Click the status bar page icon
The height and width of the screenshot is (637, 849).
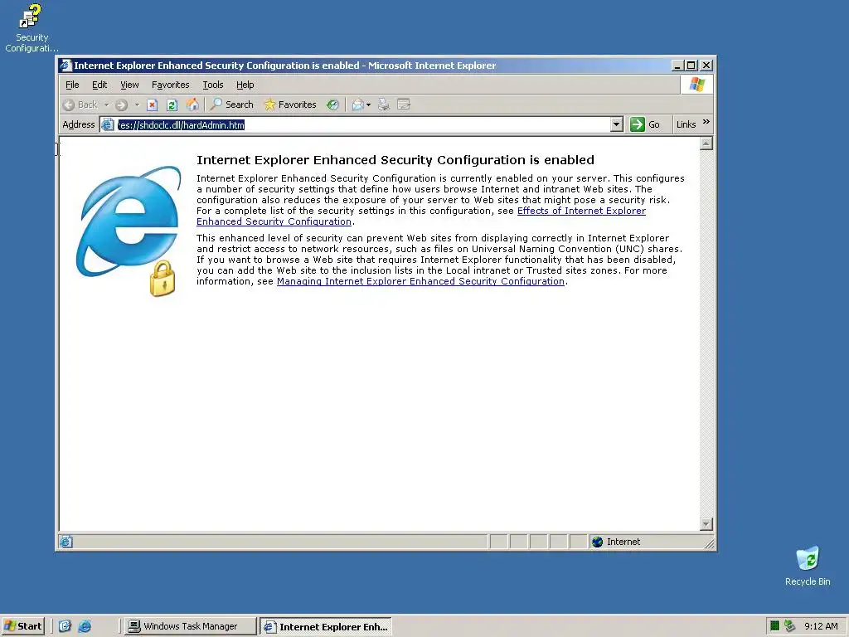pyautogui.click(x=66, y=542)
